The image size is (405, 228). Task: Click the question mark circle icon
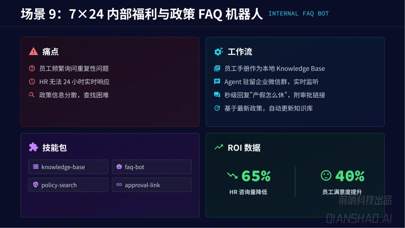click(x=32, y=69)
